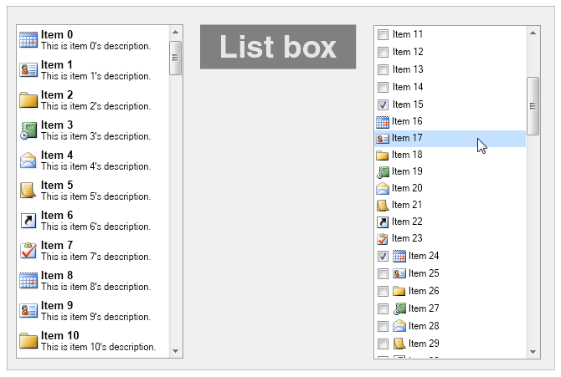This screenshot has height=377, width=561.
Task: Click the contact card icon for Item 1
Action: (x=28, y=70)
